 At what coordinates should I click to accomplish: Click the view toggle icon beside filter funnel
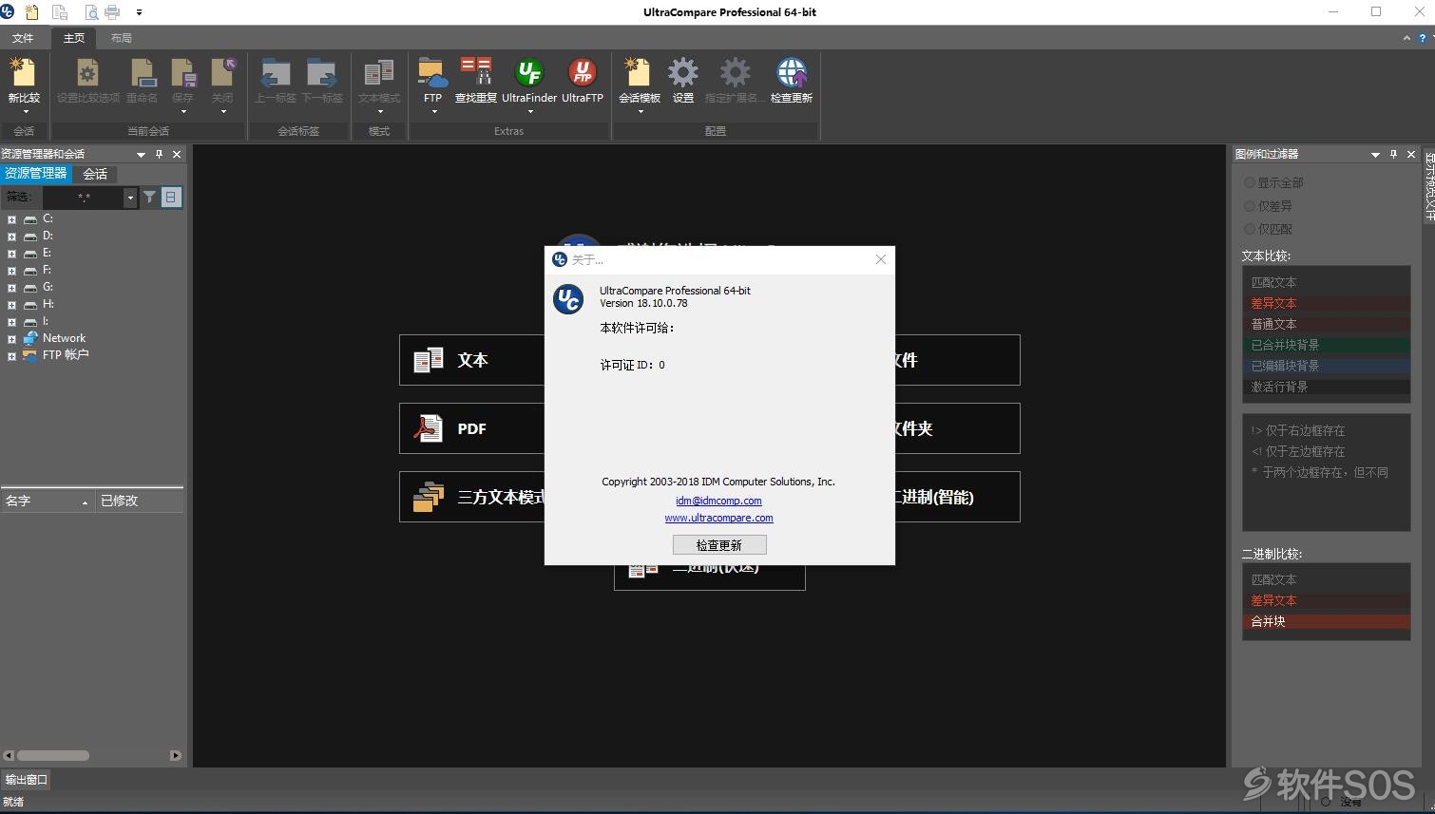coord(170,197)
